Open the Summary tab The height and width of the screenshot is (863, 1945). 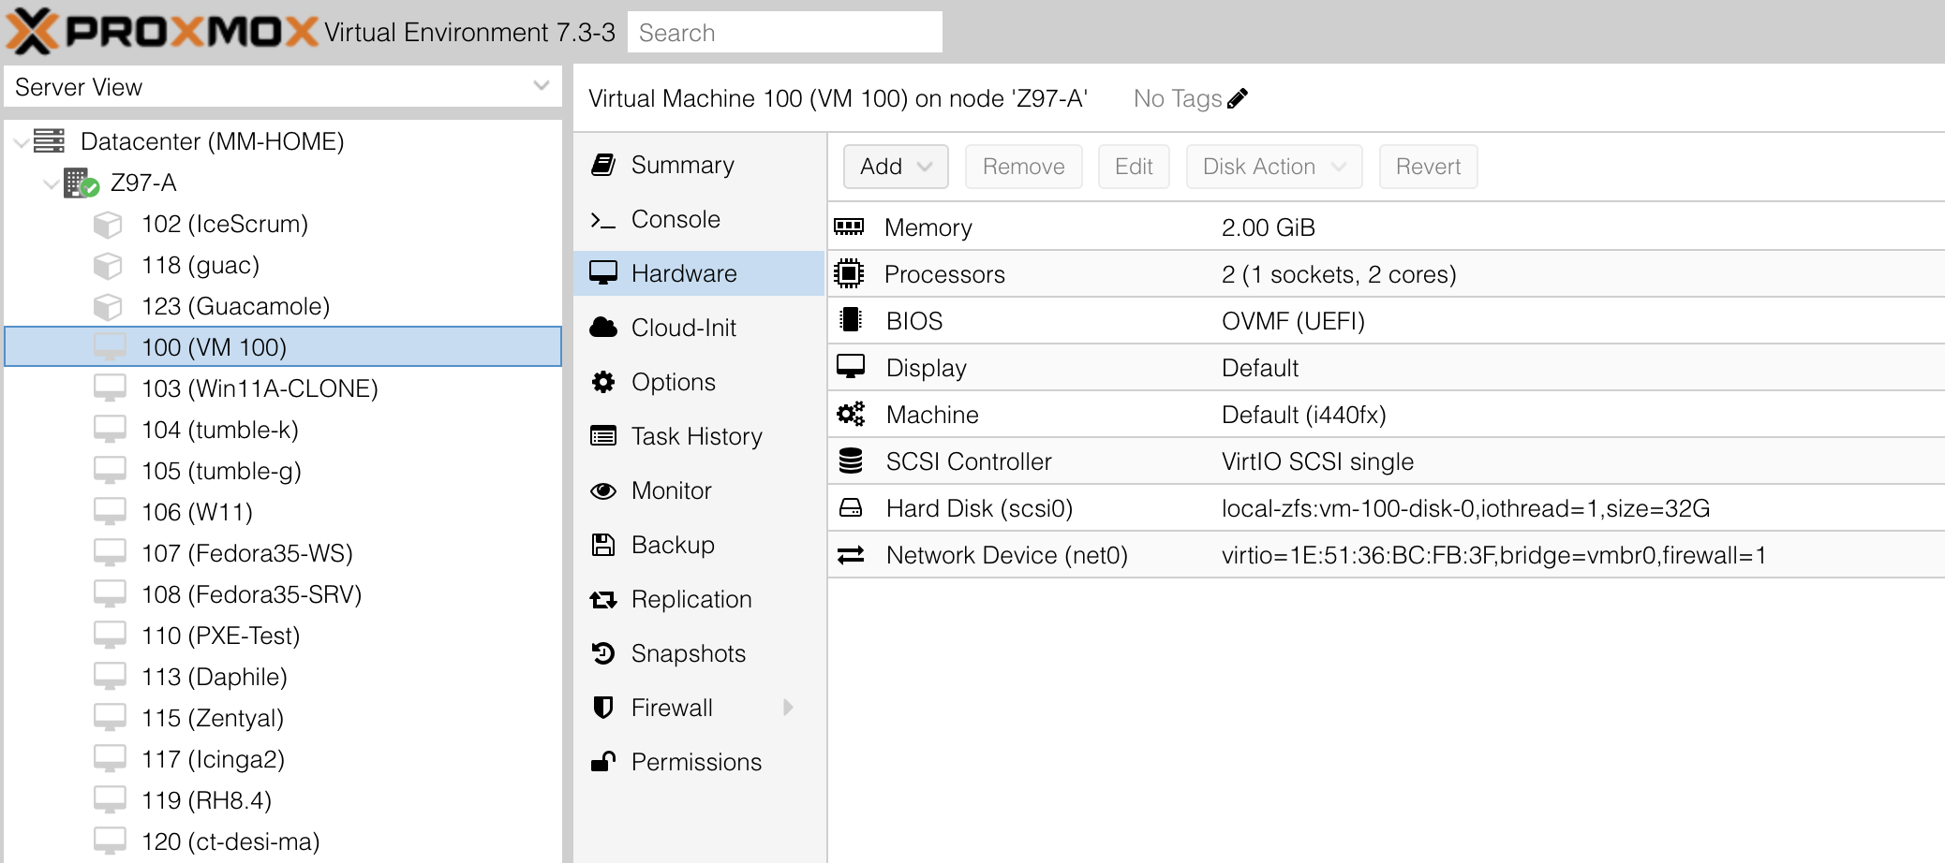699,165
